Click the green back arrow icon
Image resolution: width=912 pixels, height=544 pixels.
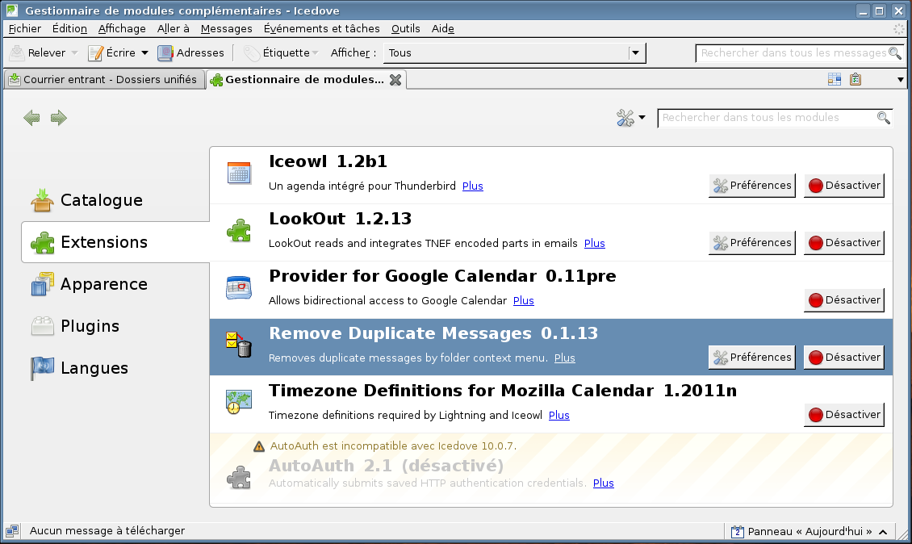31,119
